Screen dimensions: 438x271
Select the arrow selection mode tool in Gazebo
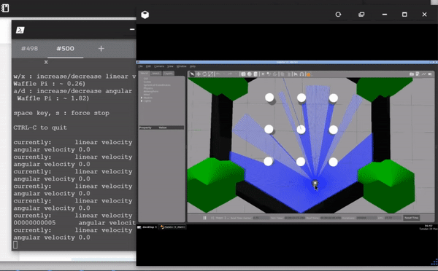pos(192,74)
